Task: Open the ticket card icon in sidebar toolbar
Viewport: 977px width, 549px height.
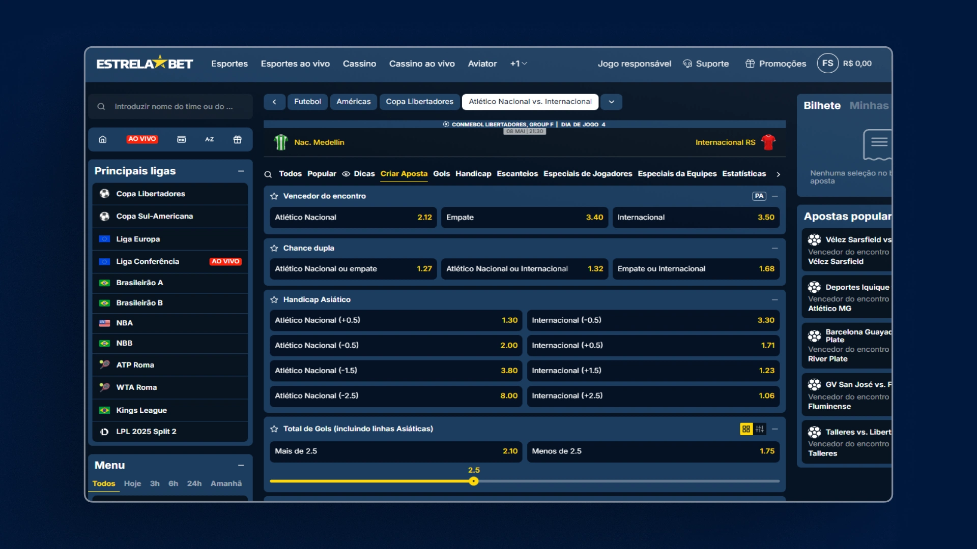Action: 181,139
